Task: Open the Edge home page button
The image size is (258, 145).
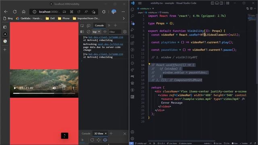Action: pyautogui.click(x=24, y=12)
